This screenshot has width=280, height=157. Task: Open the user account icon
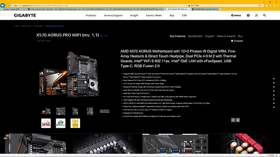[x=256, y=16]
